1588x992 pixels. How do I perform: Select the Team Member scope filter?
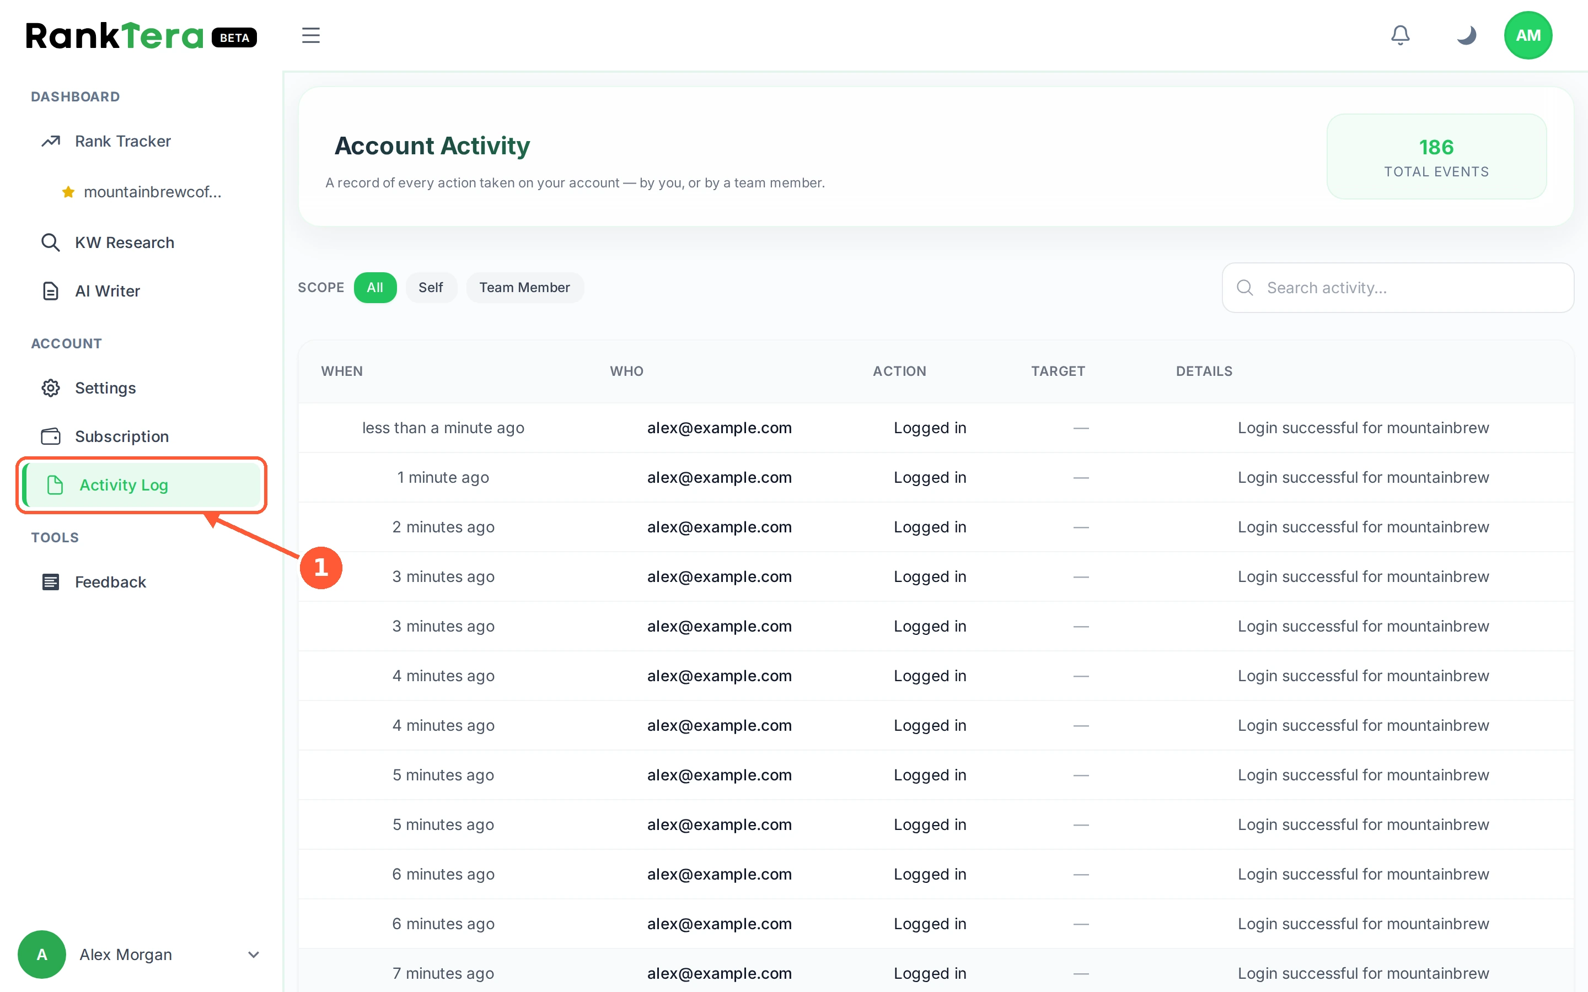[524, 287]
